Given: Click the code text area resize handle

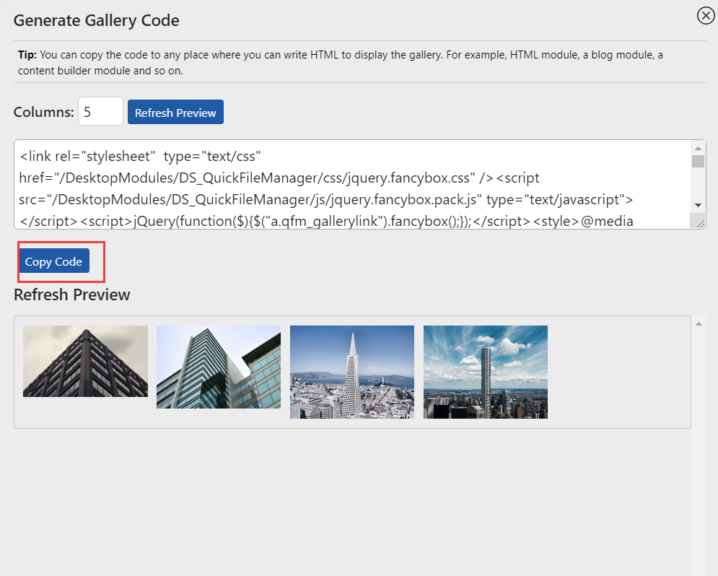Looking at the screenshot, I should pyautogui.click(x=699, y=223).
